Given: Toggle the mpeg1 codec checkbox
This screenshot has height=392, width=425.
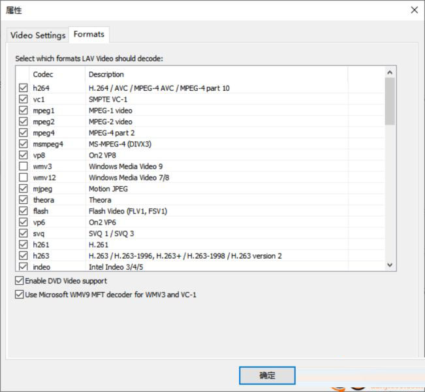Looking at the screenshot, I should point(24,110).
